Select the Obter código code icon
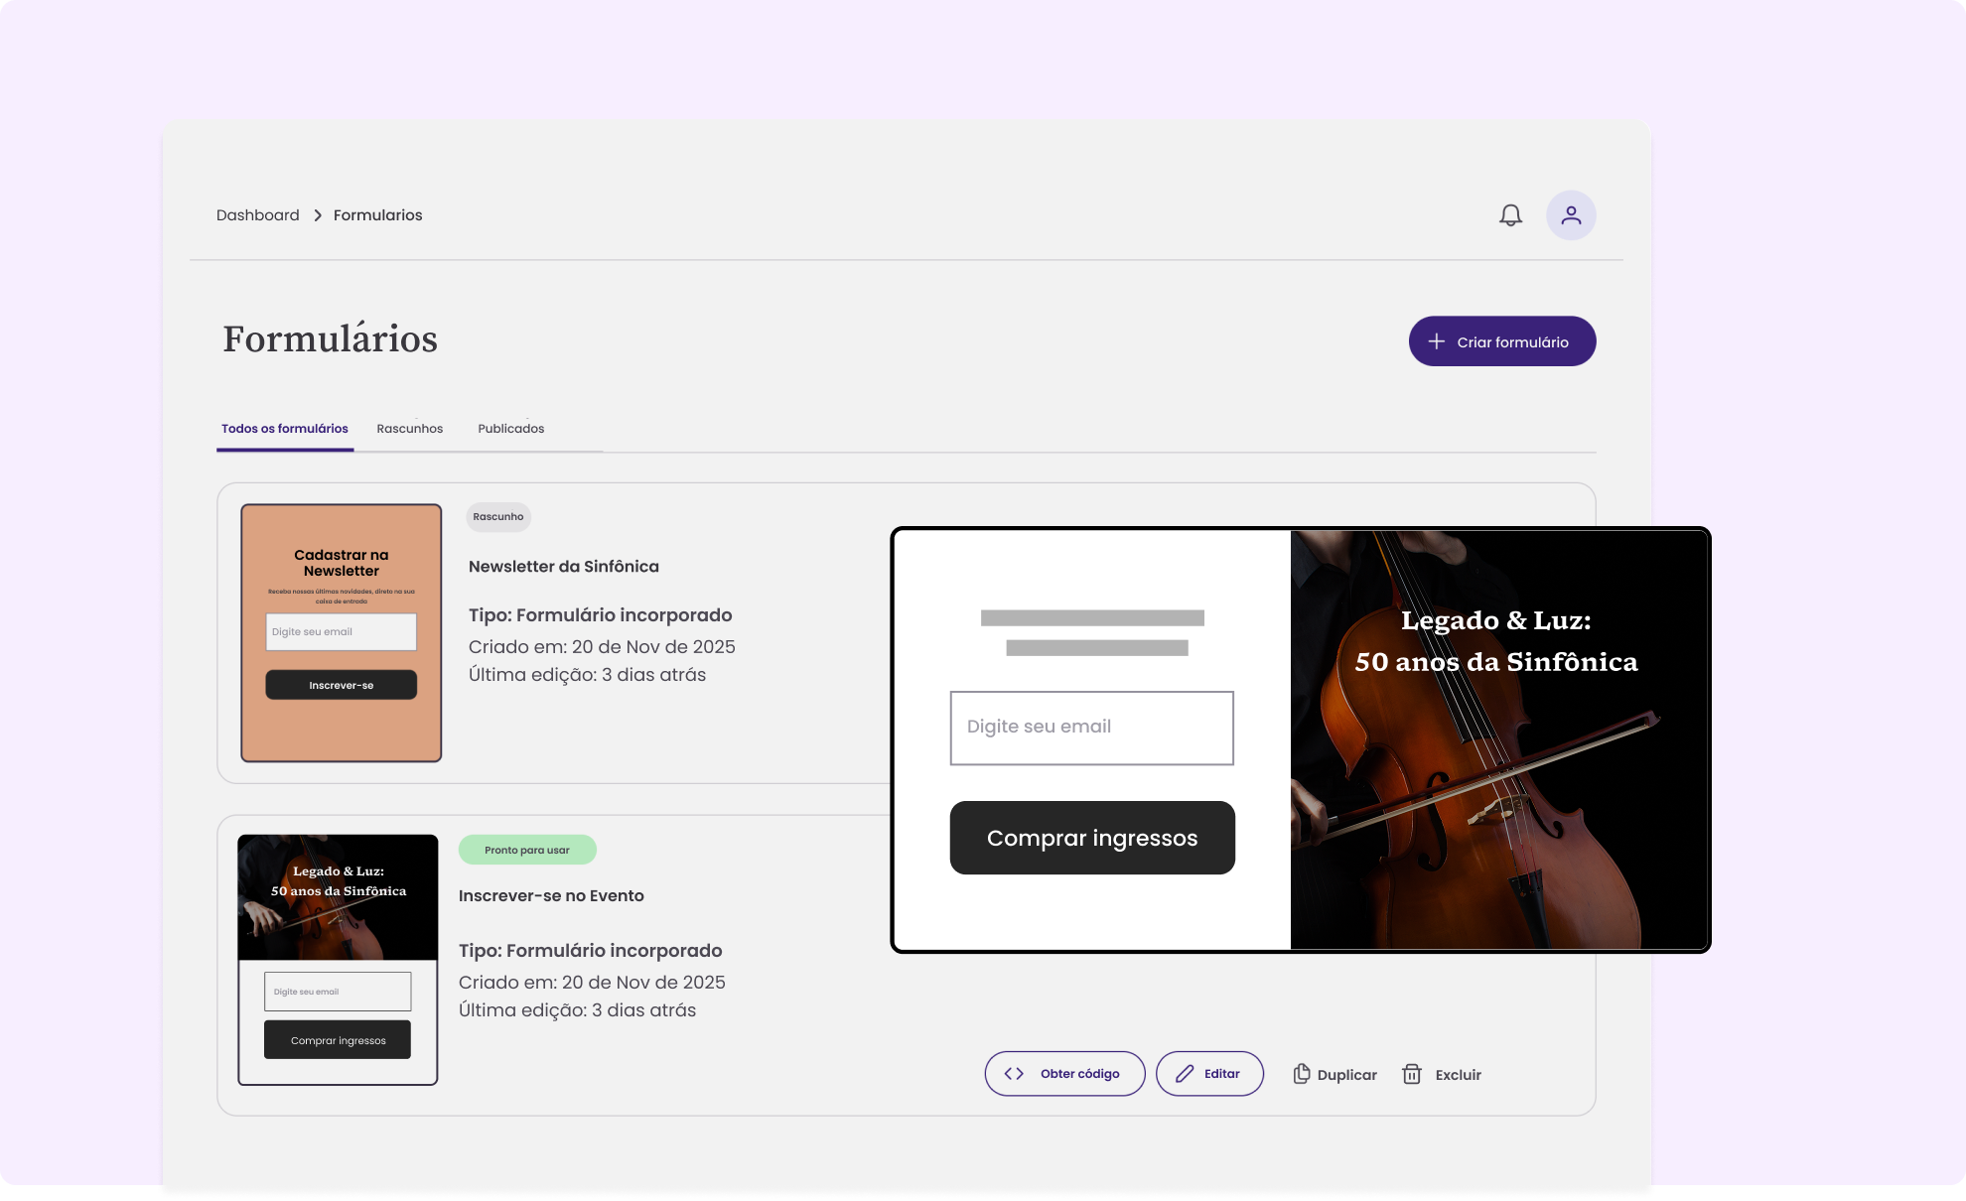This screenshot has height=1201, width=1966. coord(1015,1073)
